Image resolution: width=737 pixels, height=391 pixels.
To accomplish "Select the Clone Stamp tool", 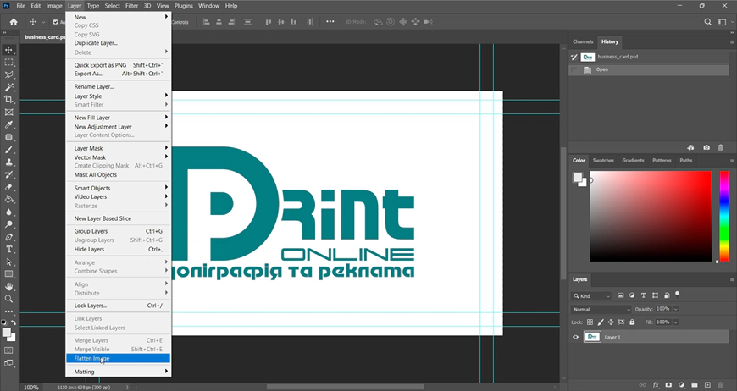I will 9,162.
